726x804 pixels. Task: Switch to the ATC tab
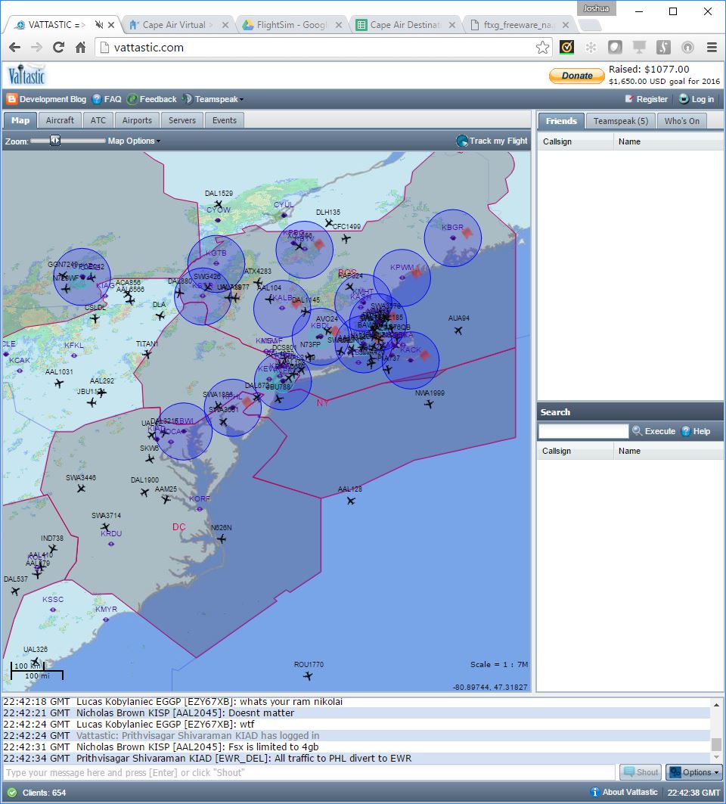98,120
